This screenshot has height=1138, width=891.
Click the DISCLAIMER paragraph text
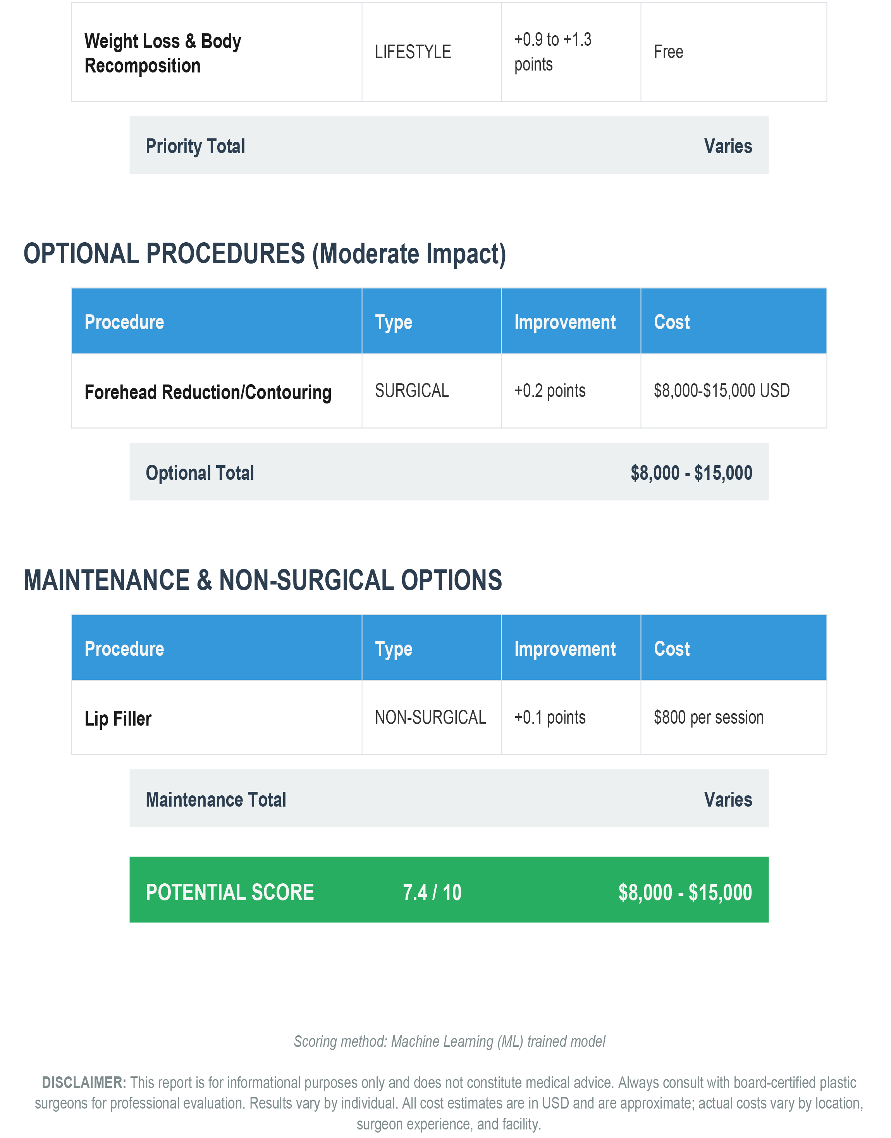coord(449,1103)
